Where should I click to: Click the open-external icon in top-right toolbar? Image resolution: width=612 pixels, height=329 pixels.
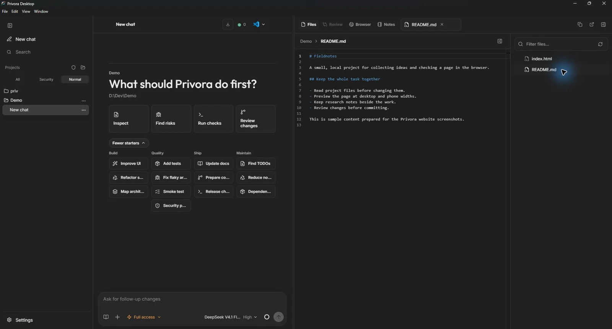tap(592, 24)
